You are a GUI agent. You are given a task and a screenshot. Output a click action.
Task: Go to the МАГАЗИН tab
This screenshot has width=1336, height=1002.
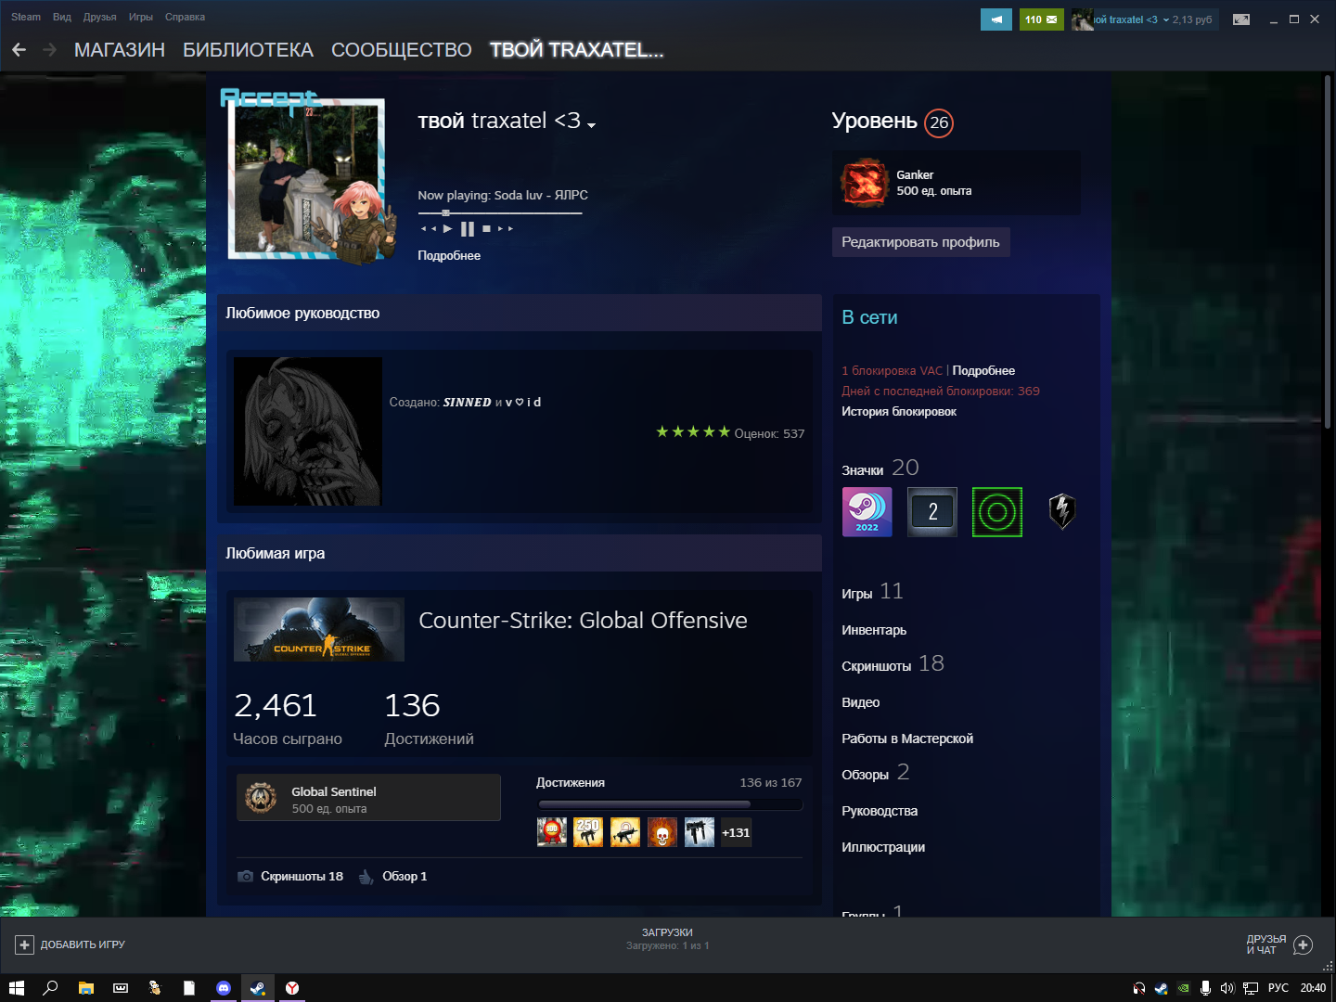[120, 50]
